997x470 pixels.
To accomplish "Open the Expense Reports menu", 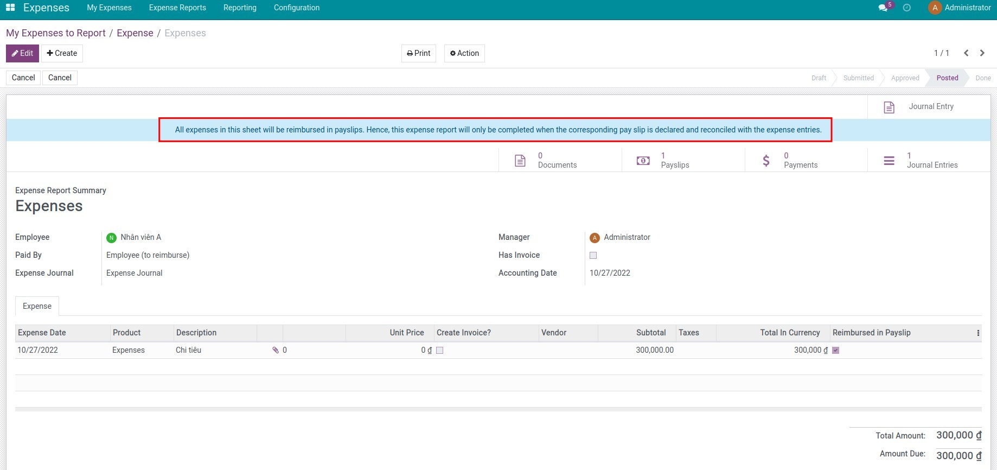I will (177, 8).
